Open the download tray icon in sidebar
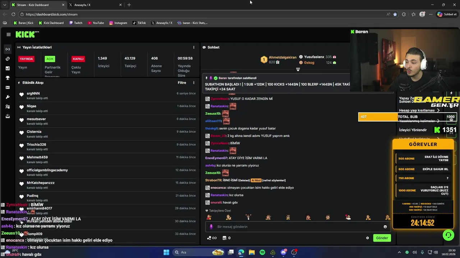Viewport: 460px width, 258px height. pyautogui.click(x=8, y=116)
